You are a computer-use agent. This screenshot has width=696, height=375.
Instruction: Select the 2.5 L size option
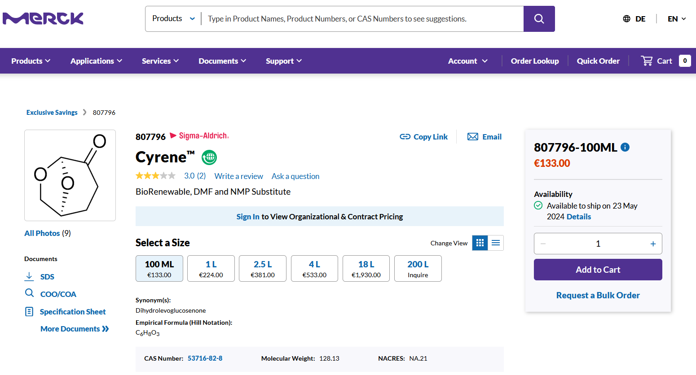pyautogui.click(x=263, y=268)
